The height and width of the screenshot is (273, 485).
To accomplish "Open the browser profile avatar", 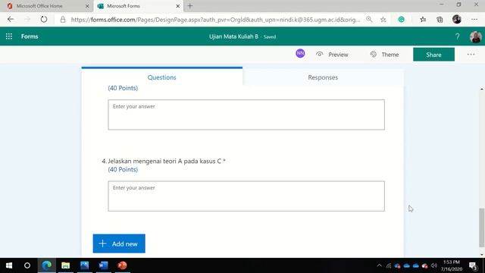I will (457, 19).
